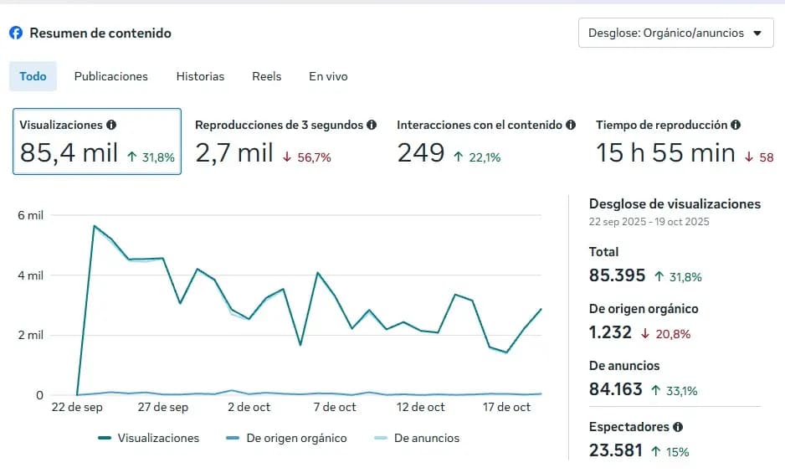
Task: Click the 2 de oct axis label
Action: (249, 408)
